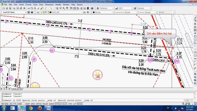The image size is (197, 111).
Task: Toggle SNAP mode in status bar
Action: coord(27,104)
